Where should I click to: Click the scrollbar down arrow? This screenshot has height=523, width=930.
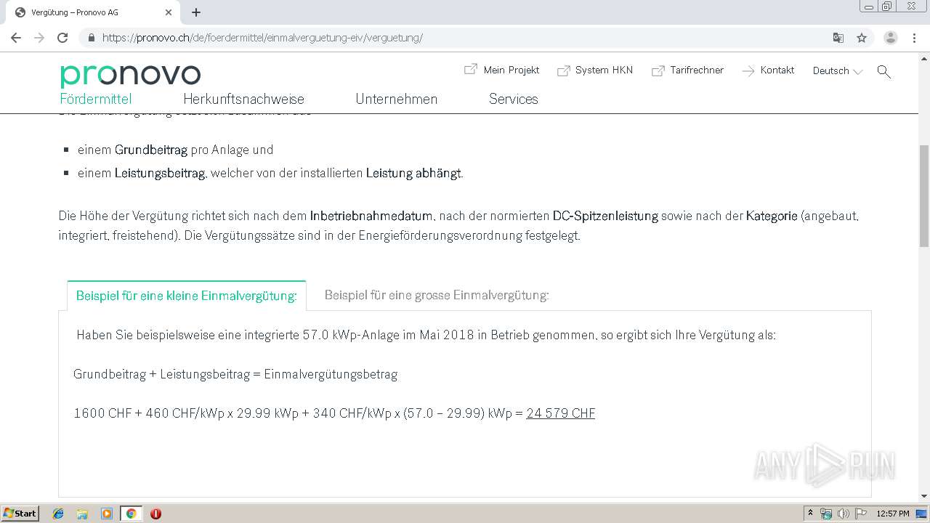[924, 496]
